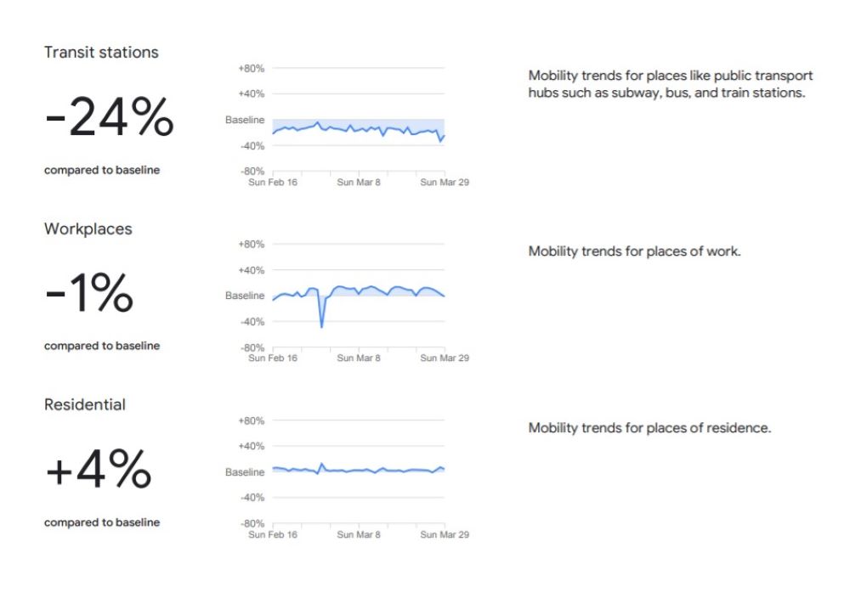Click the -1% workplaces value

pos(88,295)
